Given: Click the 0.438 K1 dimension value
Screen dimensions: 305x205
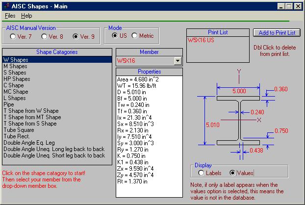Looking at the screenshot, I should click(256, 151).
